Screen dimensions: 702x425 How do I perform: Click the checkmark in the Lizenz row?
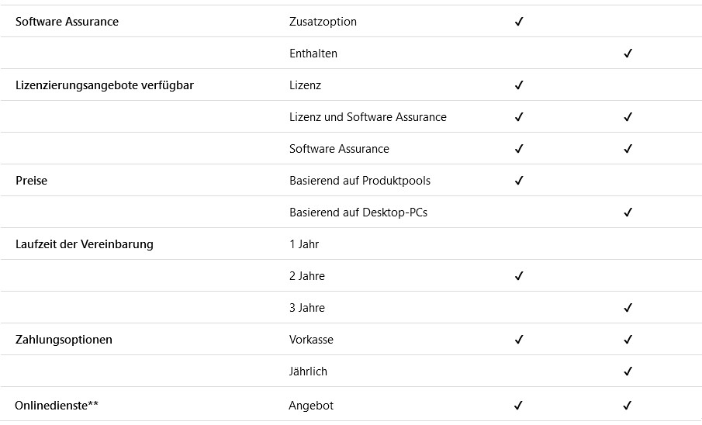[519, 85]
